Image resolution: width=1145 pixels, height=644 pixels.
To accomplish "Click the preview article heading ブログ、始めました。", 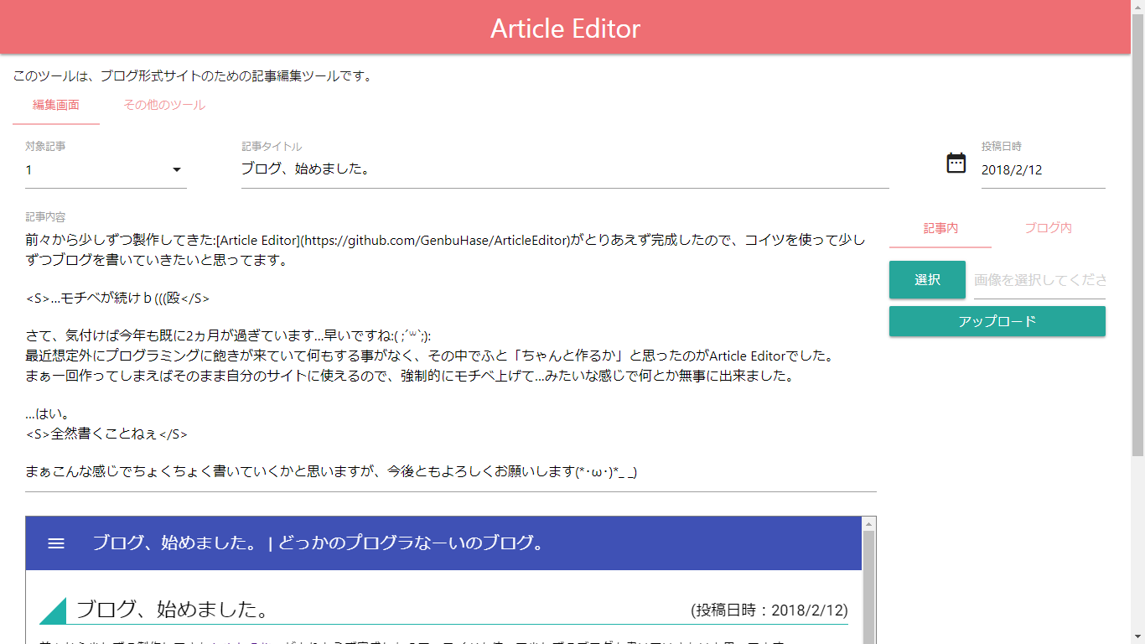I will (172, 610).
